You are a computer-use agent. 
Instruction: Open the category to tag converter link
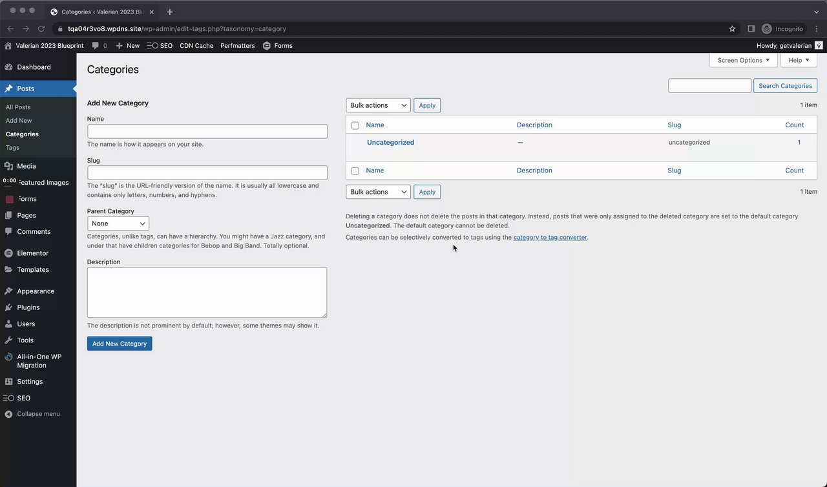(x=550, y=238)
